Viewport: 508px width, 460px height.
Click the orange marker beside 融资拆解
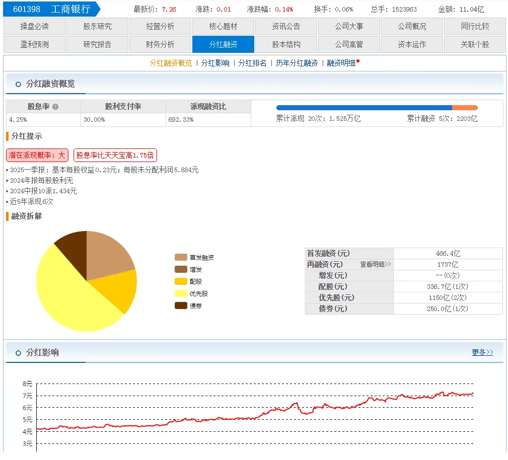click(7, 216)
